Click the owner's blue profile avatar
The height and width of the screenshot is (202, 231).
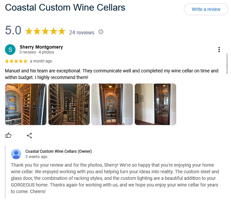pyautogui.click(x=16, y=154)
